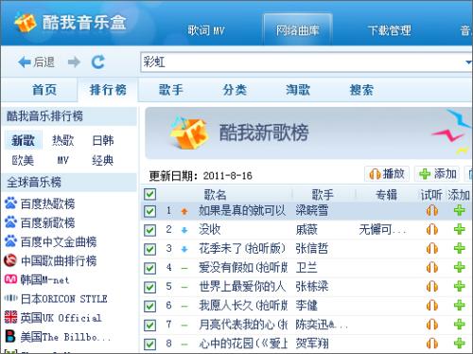Click the 播放 button
473x354 pixels.
387,174
